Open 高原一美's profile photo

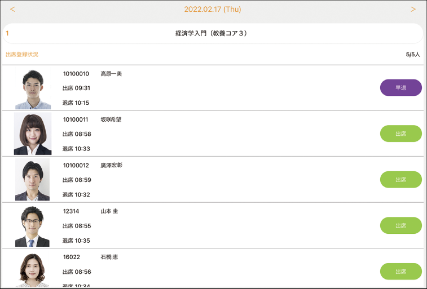[33, 88]
